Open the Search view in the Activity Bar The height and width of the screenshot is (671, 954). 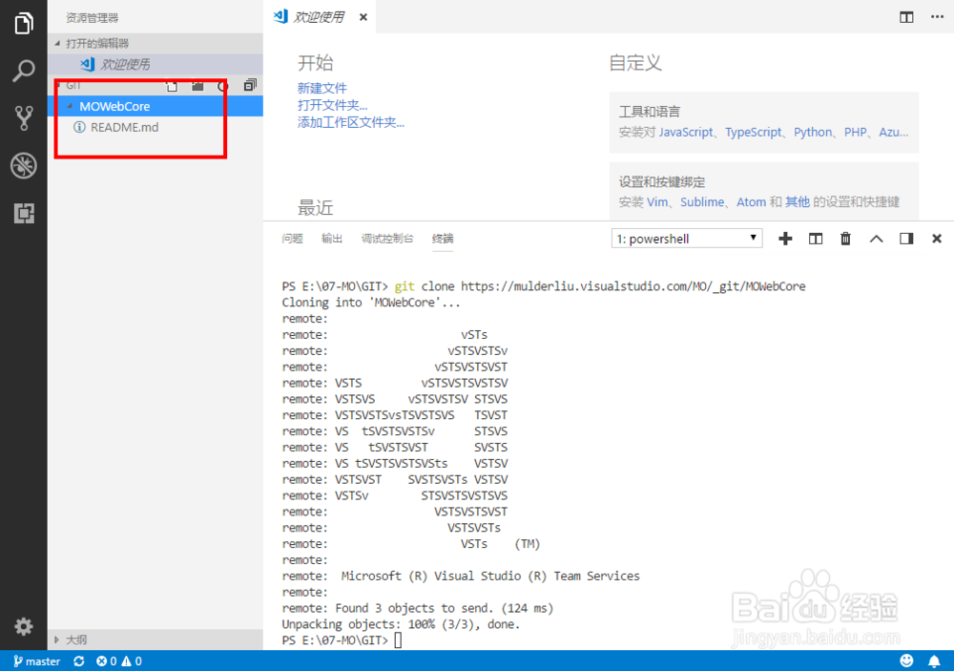[23, 71]
